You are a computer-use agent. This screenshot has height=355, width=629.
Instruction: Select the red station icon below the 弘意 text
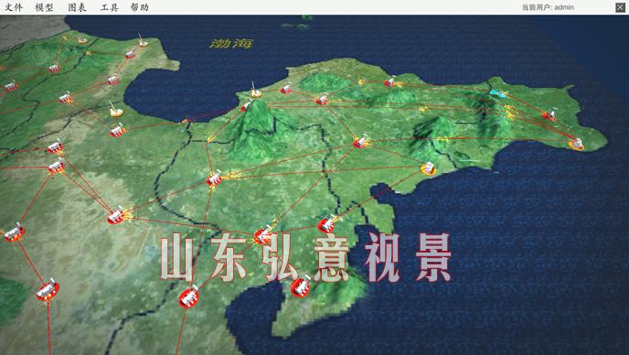point(301,286)
